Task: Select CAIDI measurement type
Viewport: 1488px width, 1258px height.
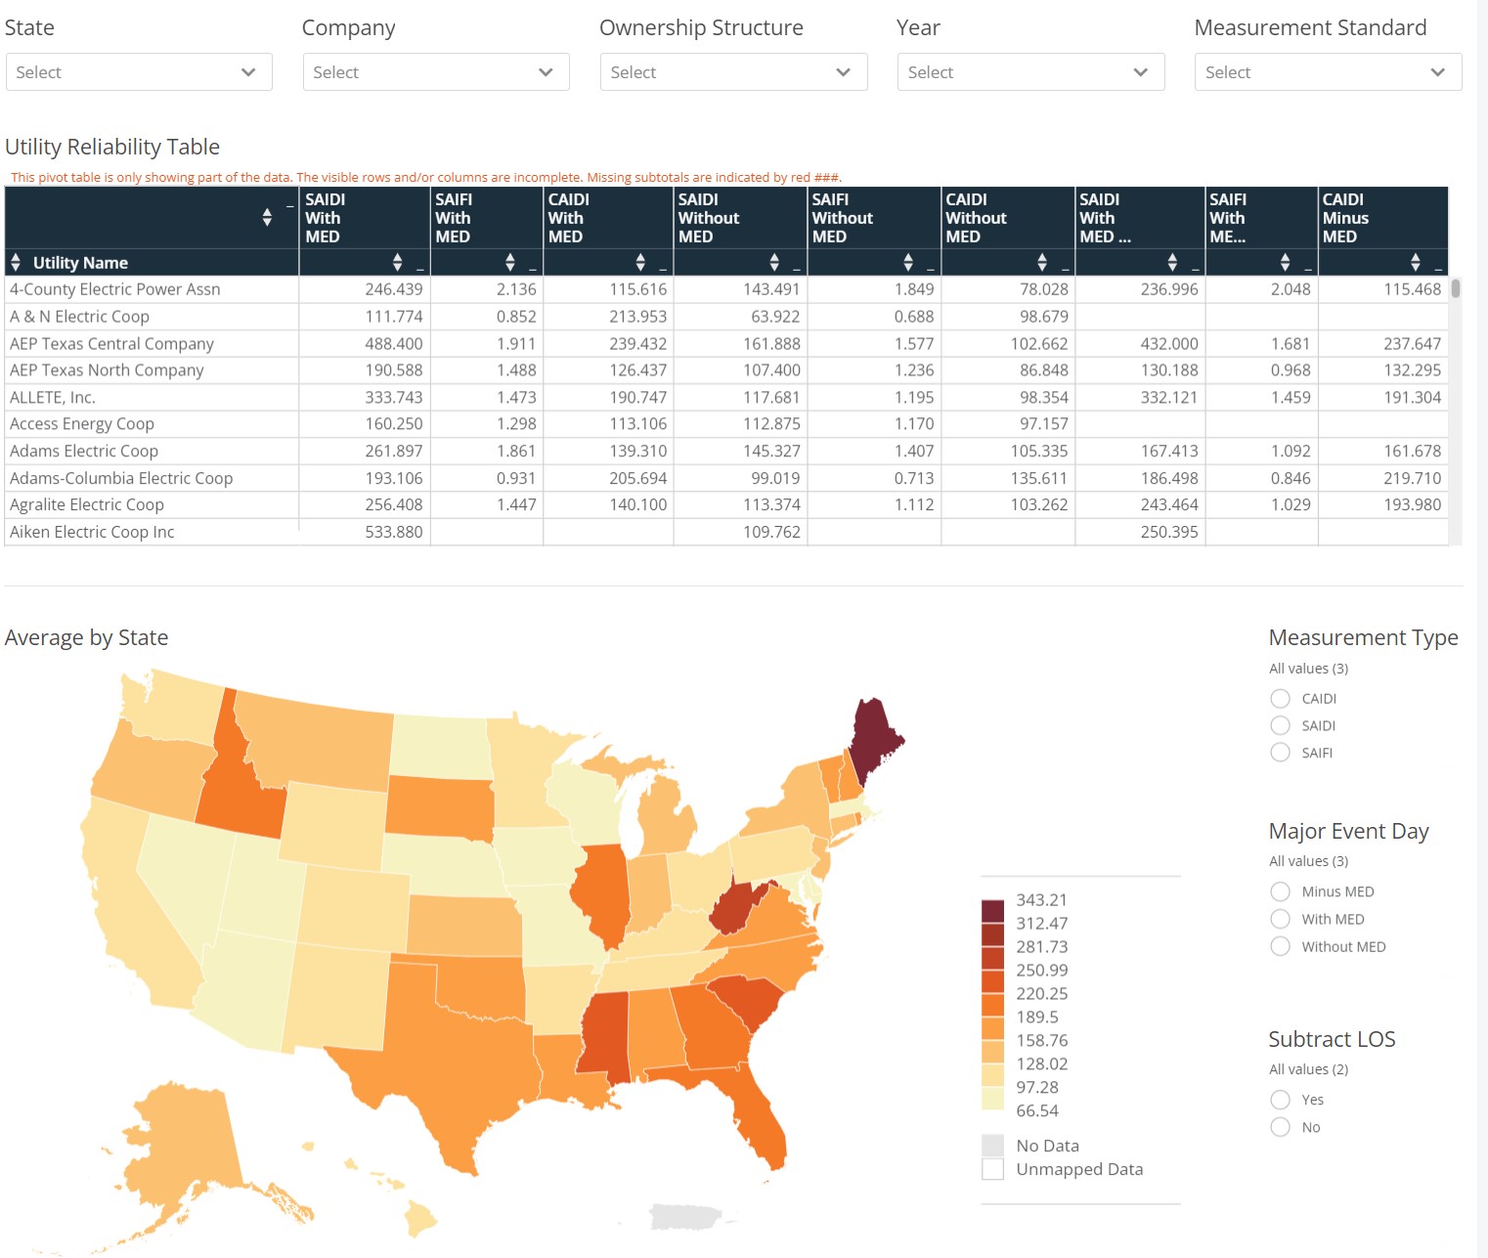Action: click(x=1280, y=698)
